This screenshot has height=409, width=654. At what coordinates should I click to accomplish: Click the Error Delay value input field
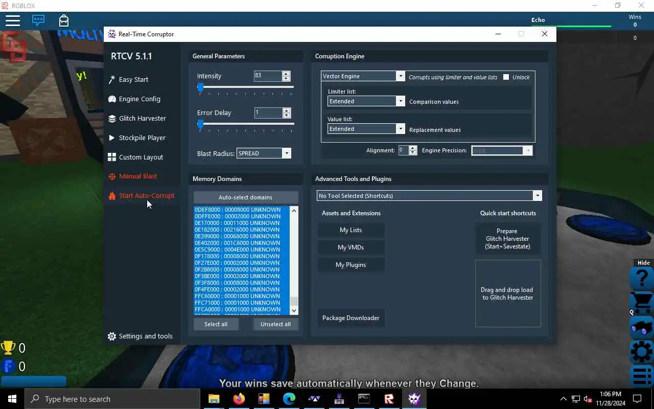click(x=268, y=112)
